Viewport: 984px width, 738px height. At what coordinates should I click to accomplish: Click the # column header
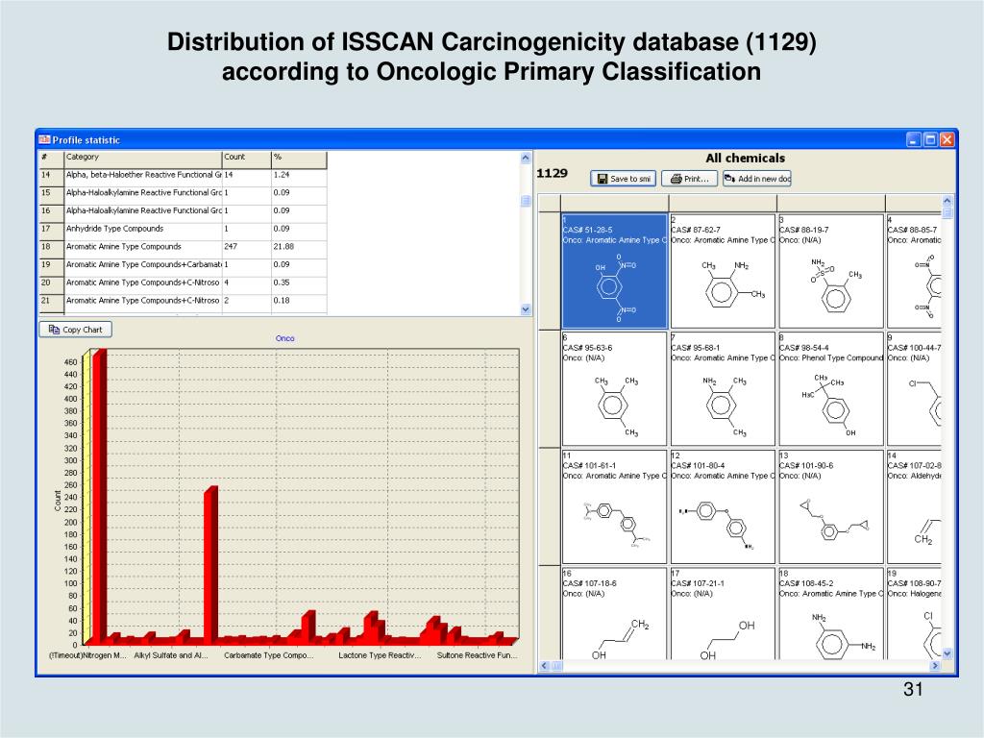click(x=52, y=160)
